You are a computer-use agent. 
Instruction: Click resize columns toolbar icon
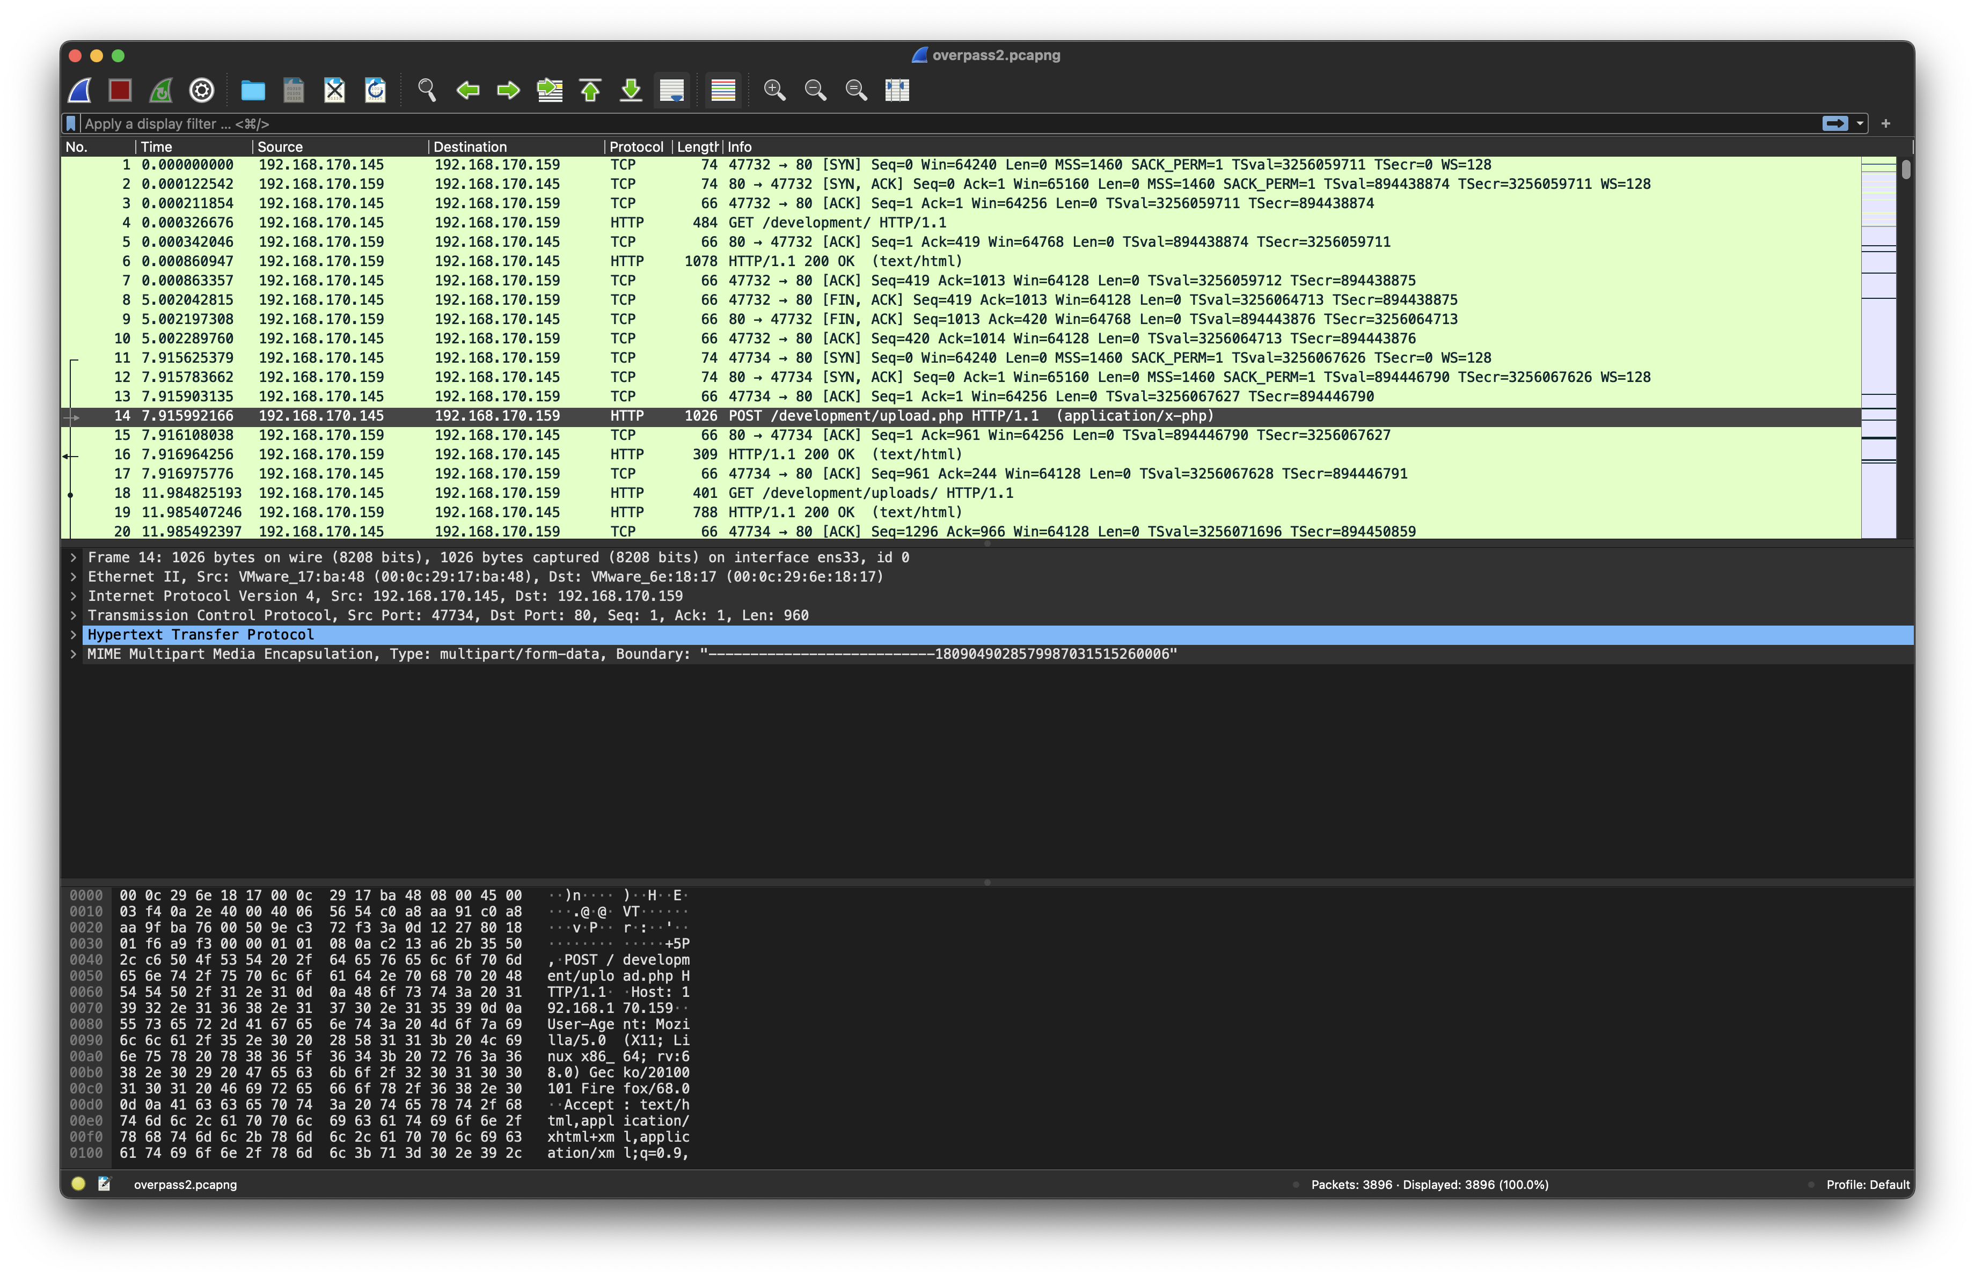click(897, 90)
